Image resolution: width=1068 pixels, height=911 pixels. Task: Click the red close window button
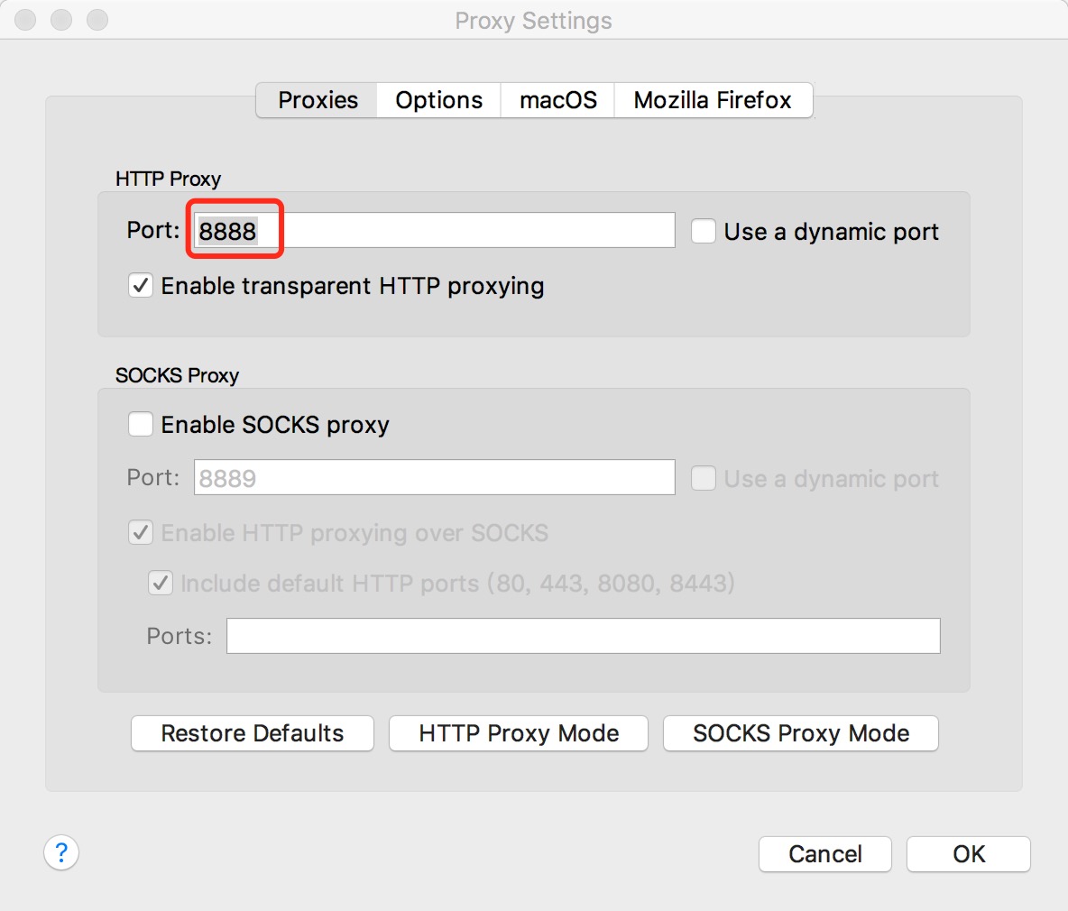point(25,20)
